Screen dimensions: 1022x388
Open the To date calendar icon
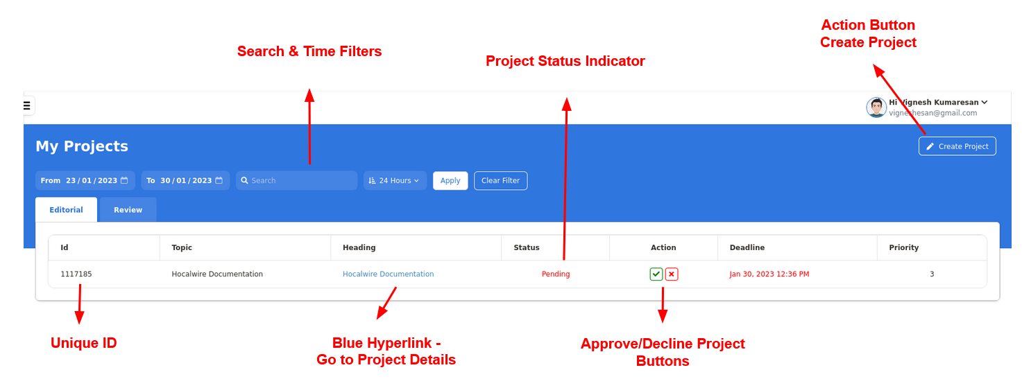219,181
